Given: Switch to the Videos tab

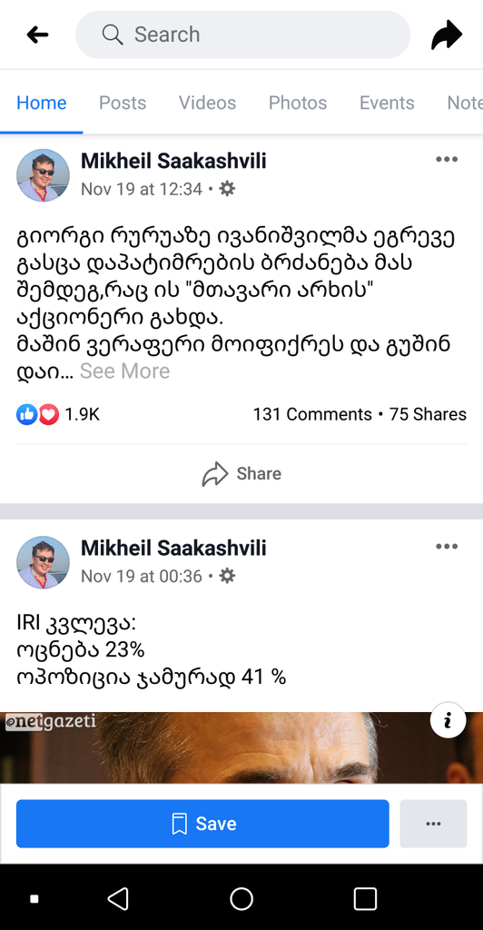Looking at the screenshot, I should pyautogui.click(x=207, y=103).
